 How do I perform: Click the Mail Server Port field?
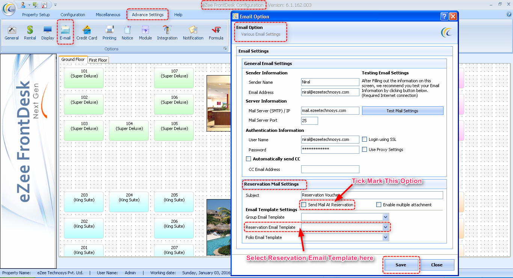click(x=310, y=121)
